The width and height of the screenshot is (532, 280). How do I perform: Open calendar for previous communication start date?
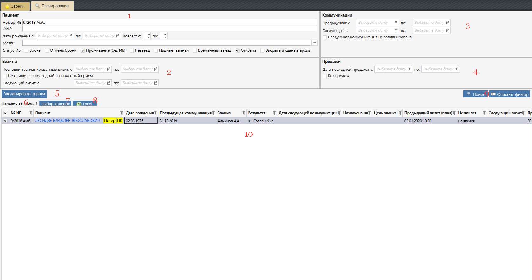[396, 23]
